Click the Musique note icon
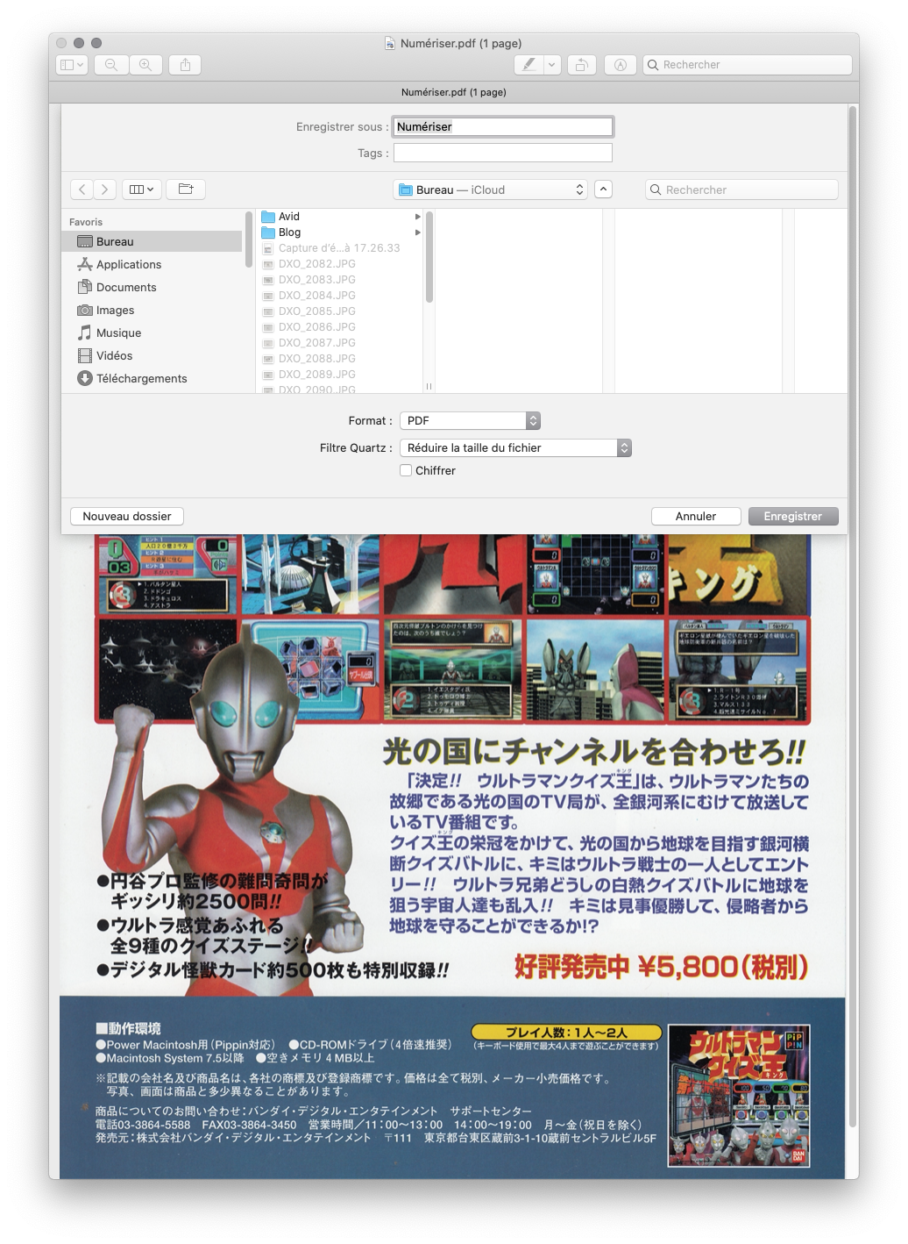 pyautogui.click(x=85, y=332)
